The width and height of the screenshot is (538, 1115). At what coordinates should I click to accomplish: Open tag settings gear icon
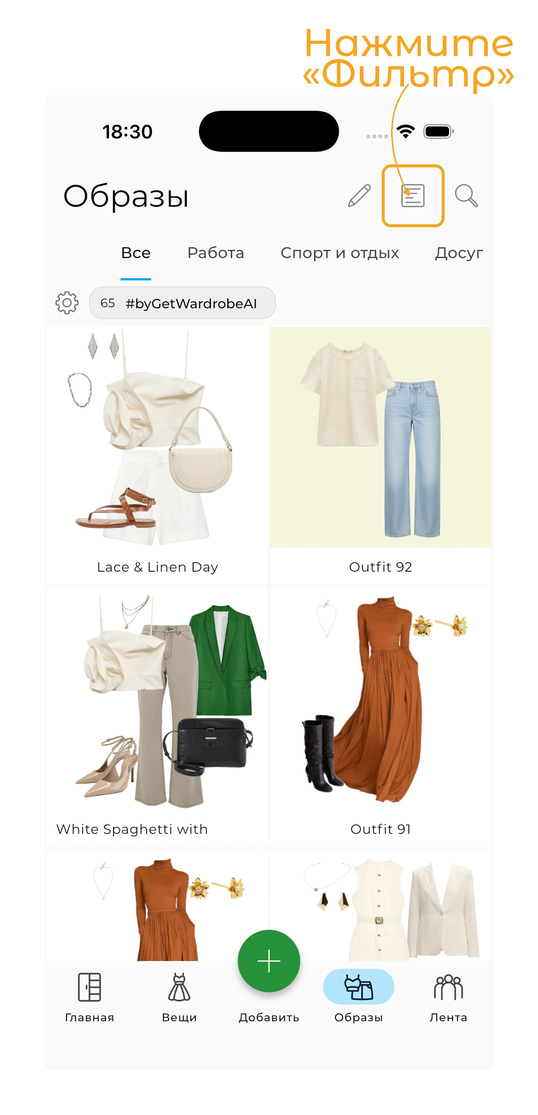[x=67, y=303]
